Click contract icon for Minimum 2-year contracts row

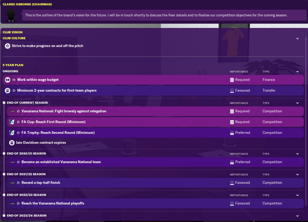click(8, 91)
